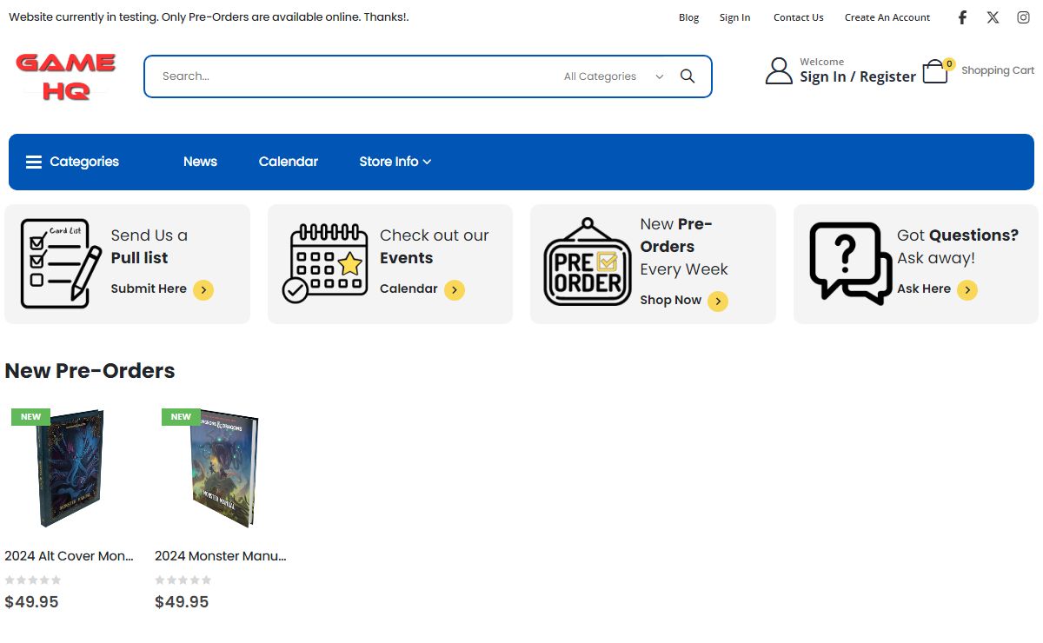Open the X (Twitter) social icon
The width and height of the screenshot is (1043, 643).
pos(993,17)
